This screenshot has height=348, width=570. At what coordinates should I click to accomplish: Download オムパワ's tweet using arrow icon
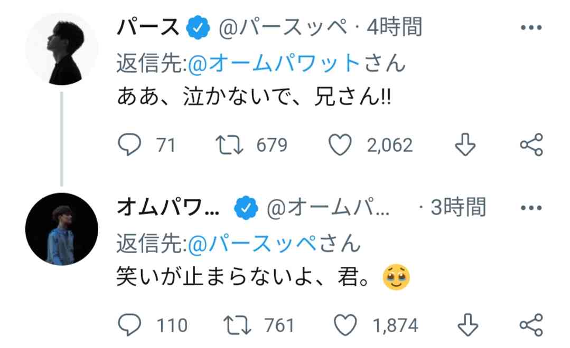(x=465, y=325)
